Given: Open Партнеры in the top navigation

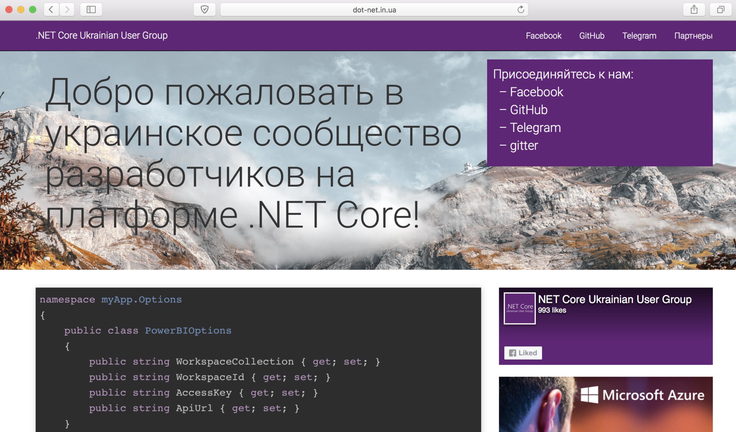Looking at the screenshot, I should point(693,36).
